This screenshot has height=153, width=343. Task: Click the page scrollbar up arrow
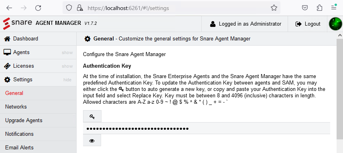pos(340,35)
